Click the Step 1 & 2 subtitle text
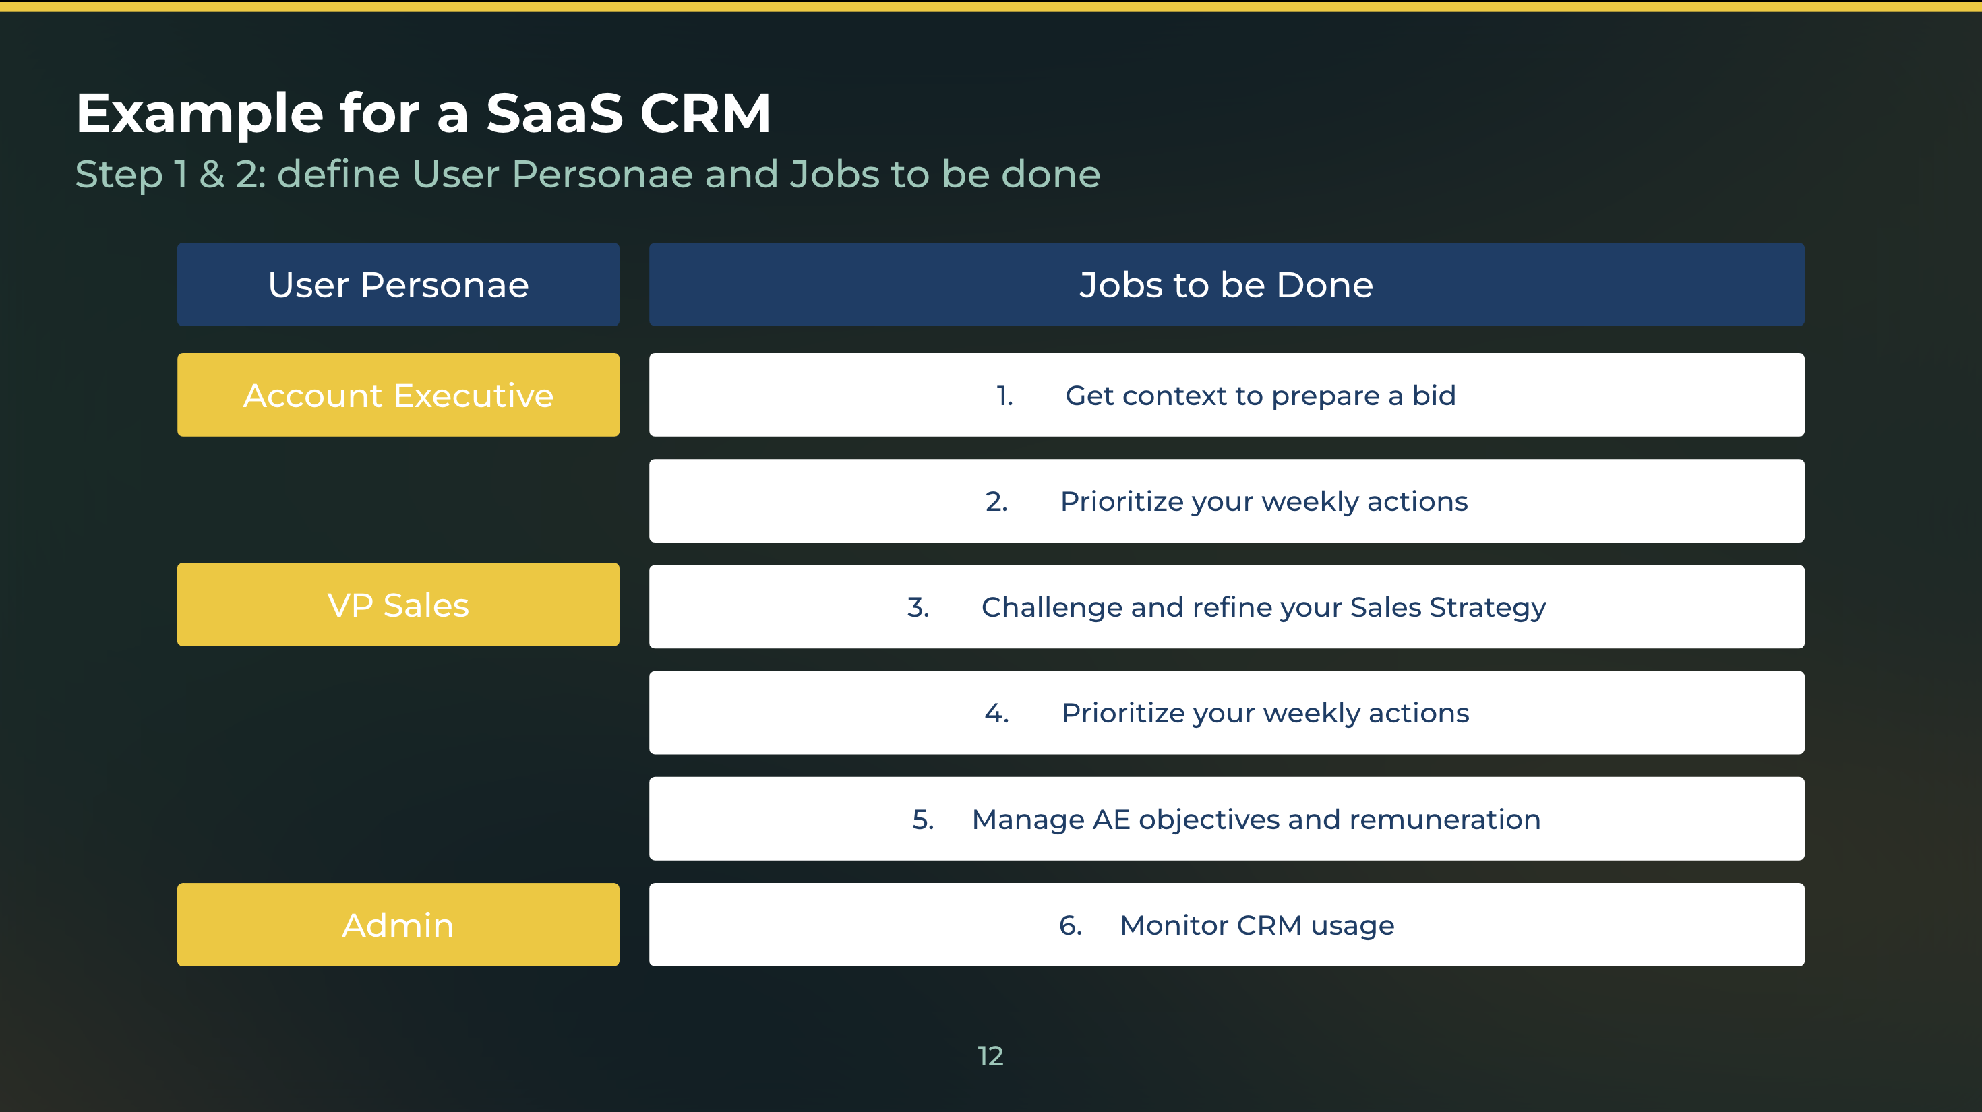Screen dimensions: 1982x1112 (589, 174)
